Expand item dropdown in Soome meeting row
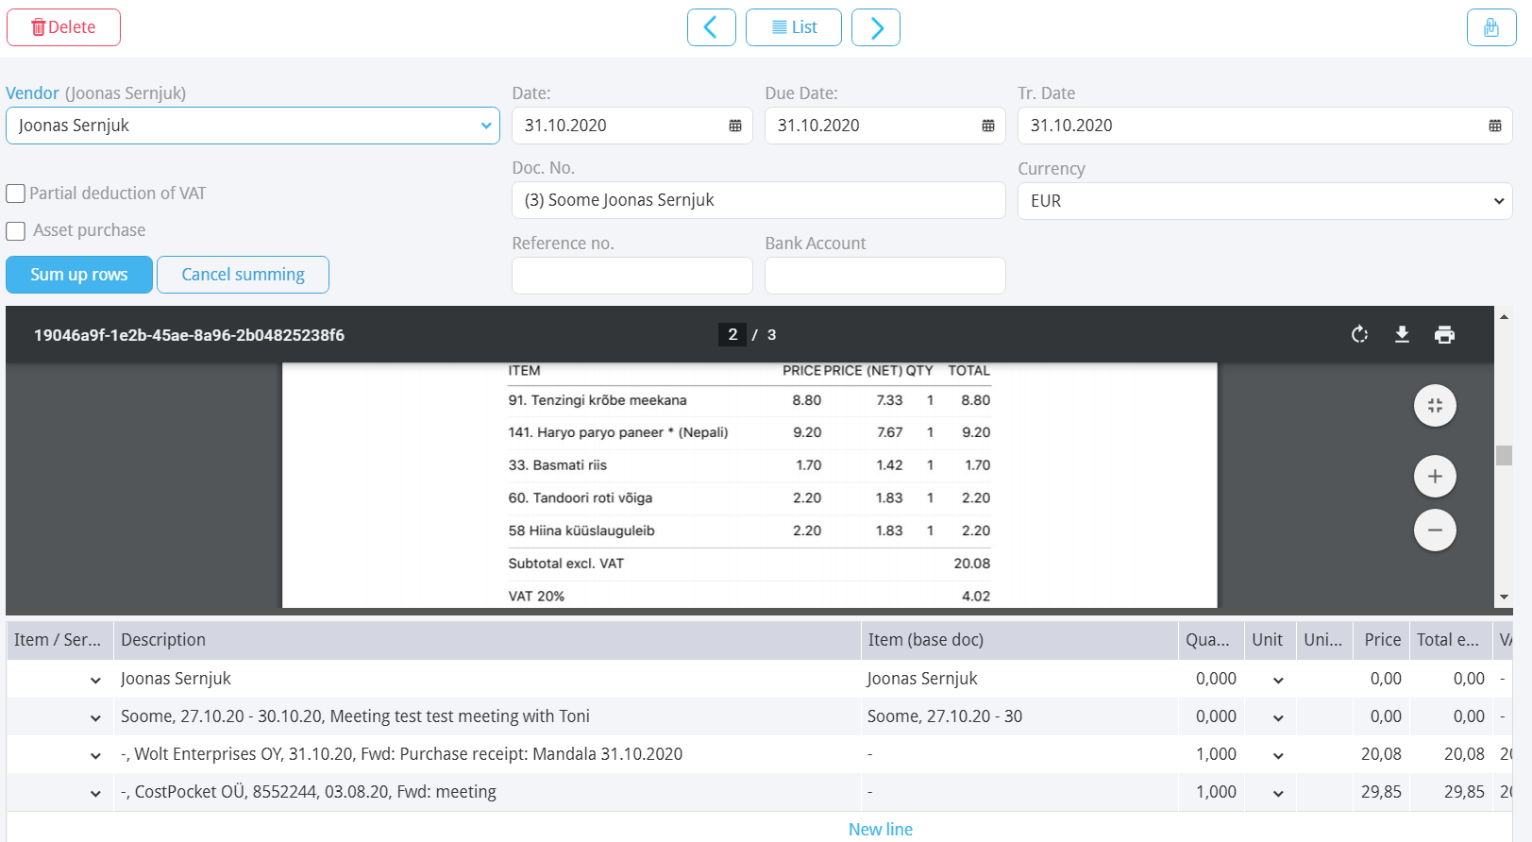1532x842 pixels. [x=95, y=718]
